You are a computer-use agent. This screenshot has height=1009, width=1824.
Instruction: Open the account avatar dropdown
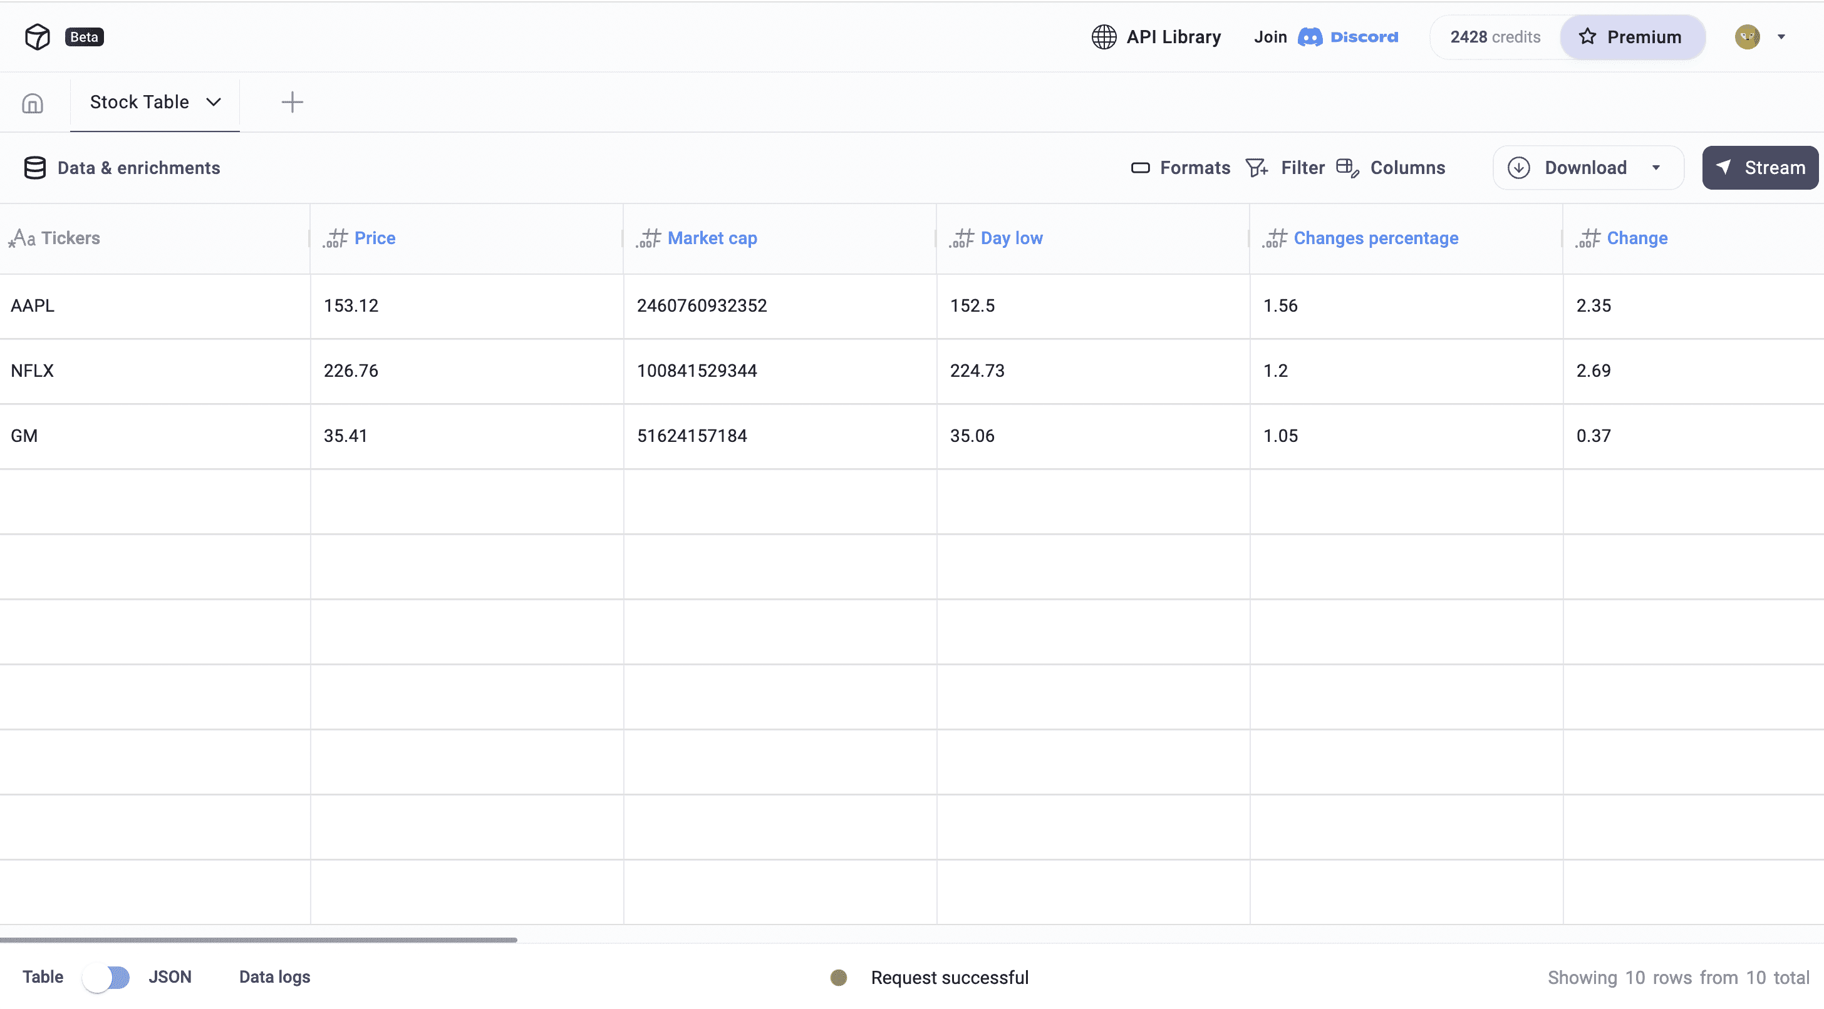pos(1781,37)
